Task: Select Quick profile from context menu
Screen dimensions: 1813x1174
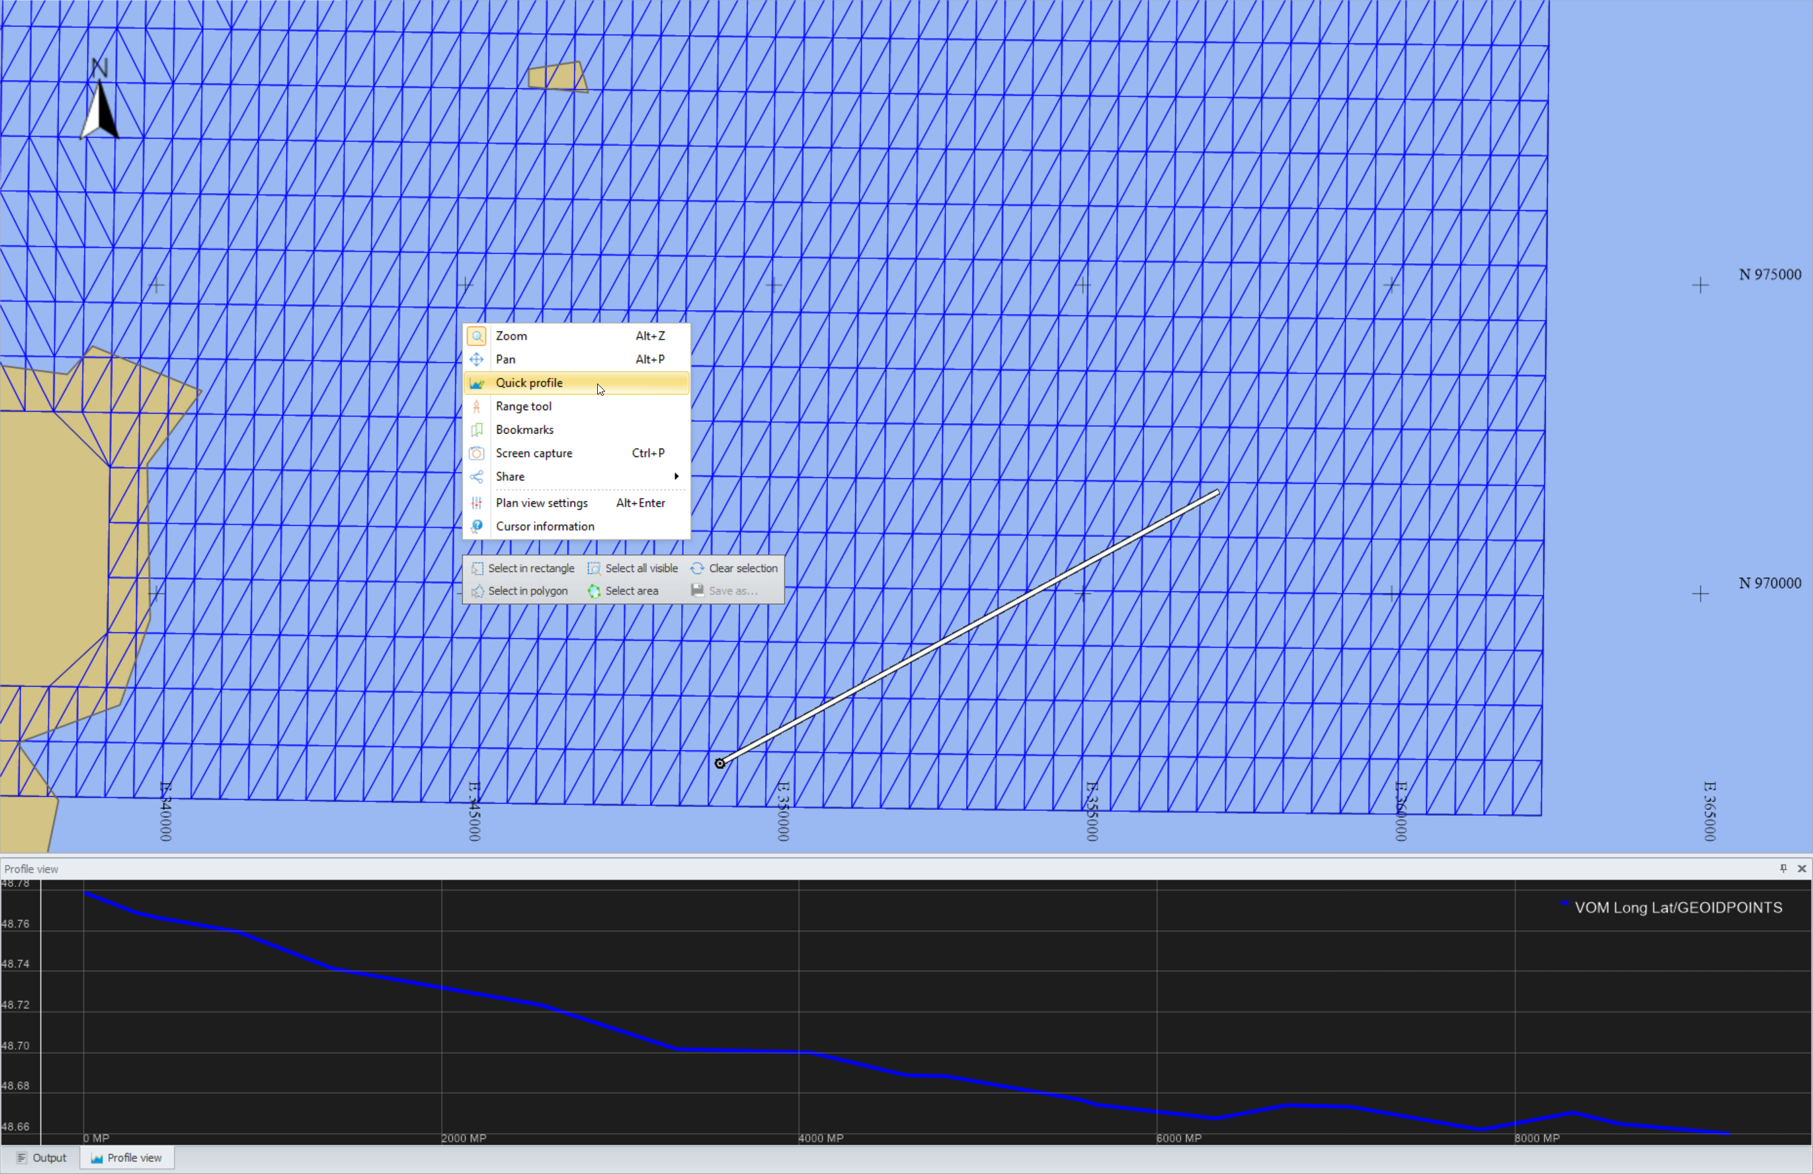Action: coord(529,383)
